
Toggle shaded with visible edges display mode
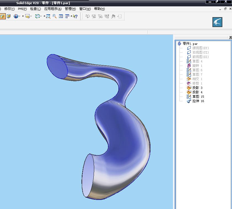coord(2,16)
